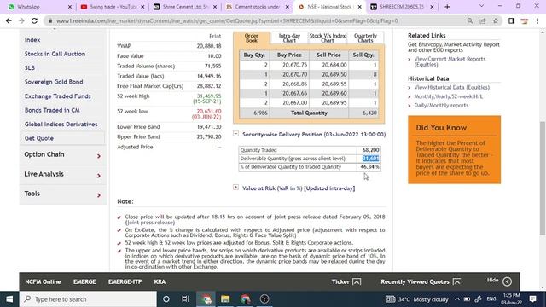Click the 34°C Mostly cloudy weather widget

(x=417, y=299)
